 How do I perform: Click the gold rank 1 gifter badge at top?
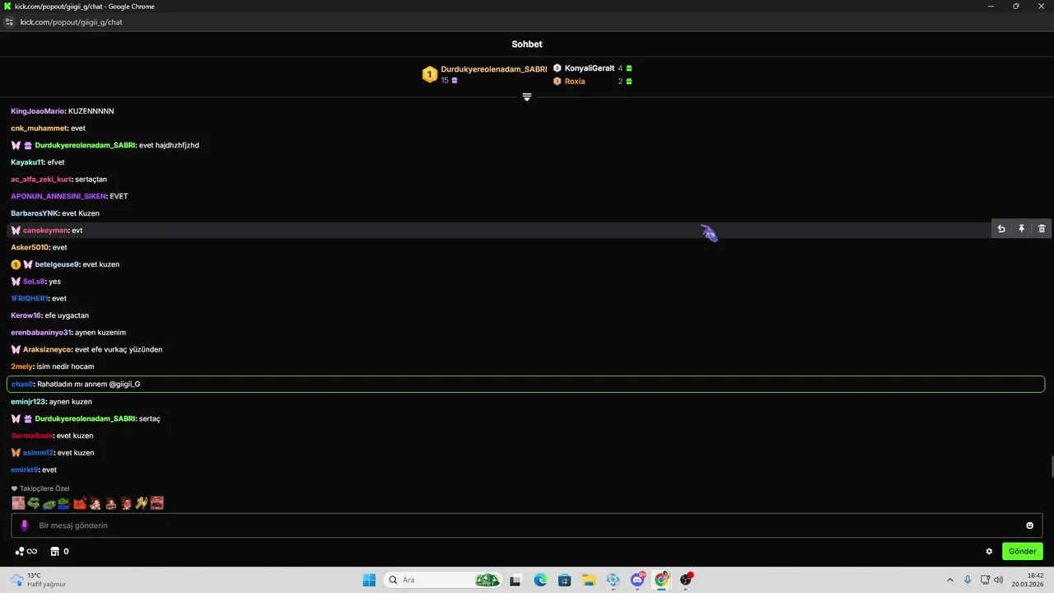point(430,75)
